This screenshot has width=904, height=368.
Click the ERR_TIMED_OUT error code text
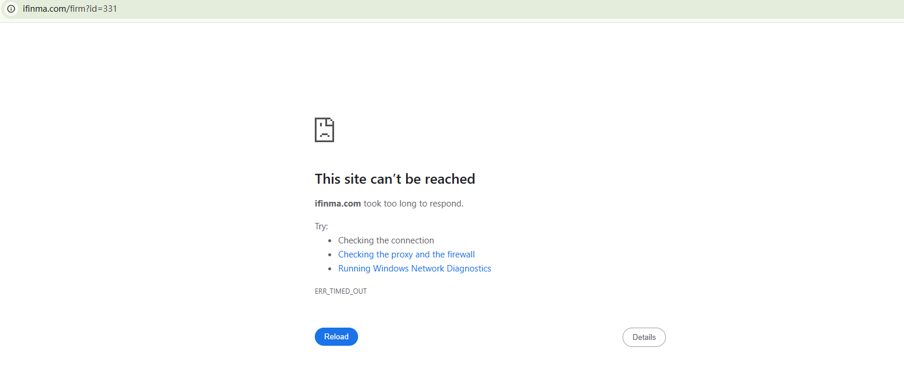(341, 291)
